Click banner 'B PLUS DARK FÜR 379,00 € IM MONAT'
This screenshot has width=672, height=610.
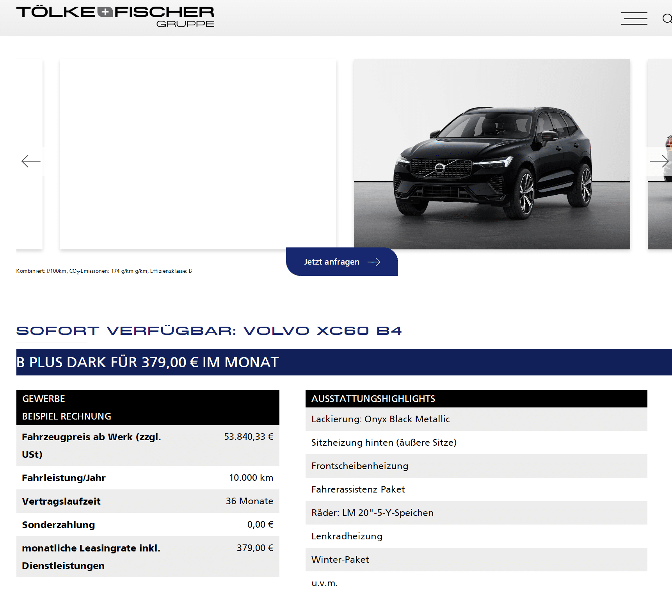pos(344,362)
